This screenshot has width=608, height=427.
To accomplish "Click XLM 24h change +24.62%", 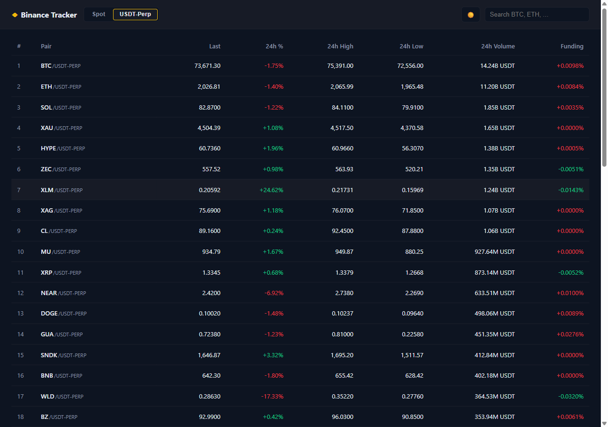I will [x=271, y=190].
